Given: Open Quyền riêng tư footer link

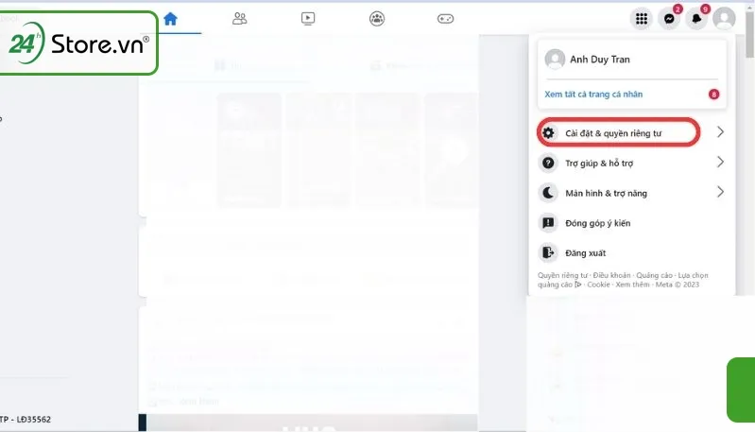Looking at the screenshot, I should coord(562,275).
